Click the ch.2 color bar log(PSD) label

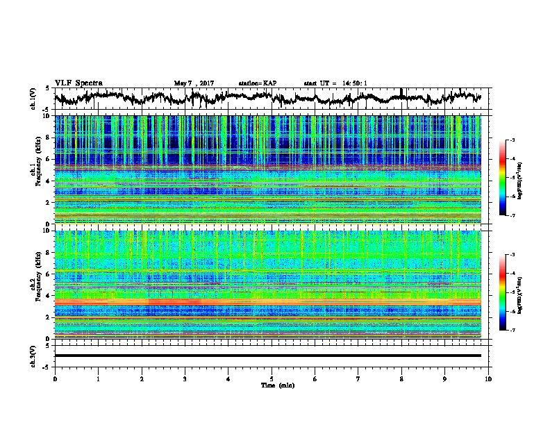click(x=520, y=295)
